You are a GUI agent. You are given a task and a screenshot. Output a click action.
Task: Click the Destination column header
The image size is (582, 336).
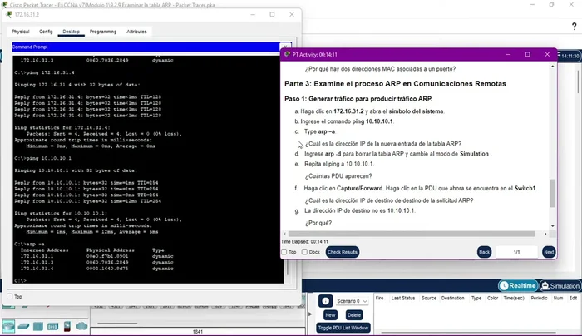(452, 298)
